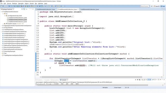Toggle Link with Editor in Package Explorer
The image size is (166, 93).
[x=24, y=9]
